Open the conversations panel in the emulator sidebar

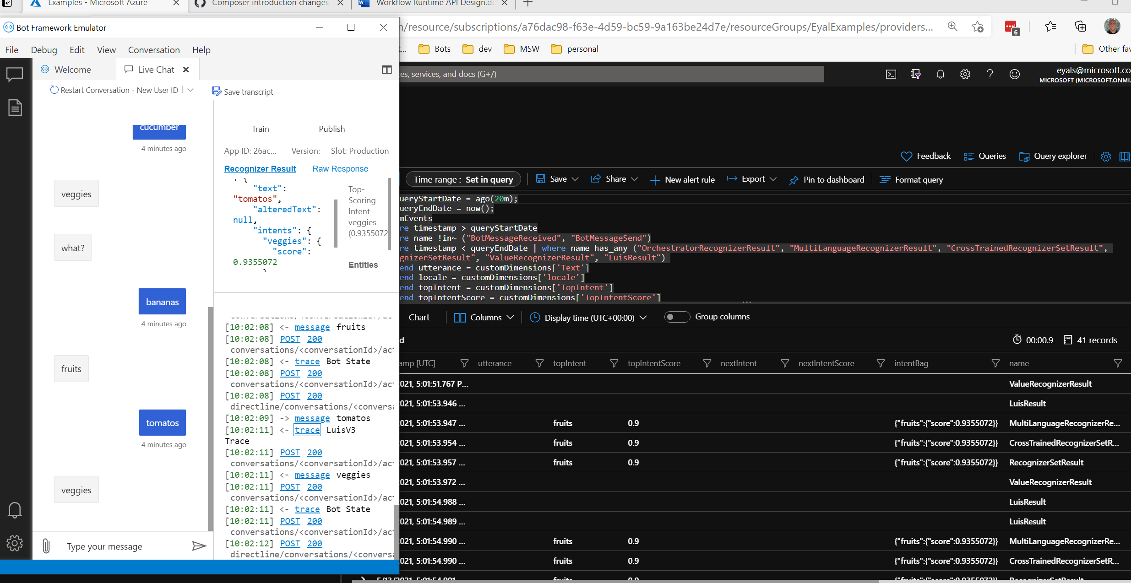pos(15,74)
